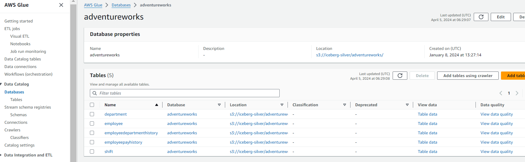
Task: Go to previous page of tables
Action: pos(501,93)
